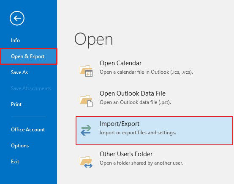Click the Open Outlook Data File folder icon
This screenshot has width=234, height=184.
click(x=86, y=101)
